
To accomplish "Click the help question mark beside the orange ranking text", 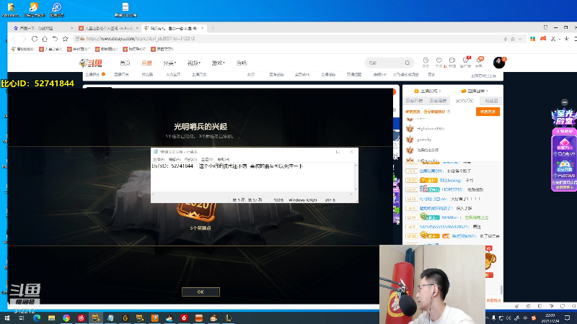I will click(449, 112).
